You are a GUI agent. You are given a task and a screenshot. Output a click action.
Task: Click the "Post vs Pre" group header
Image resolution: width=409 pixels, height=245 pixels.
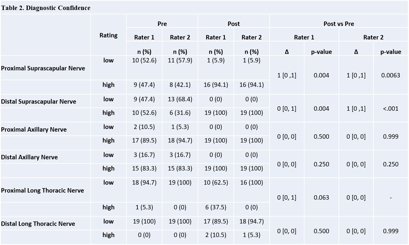(339, 24)
